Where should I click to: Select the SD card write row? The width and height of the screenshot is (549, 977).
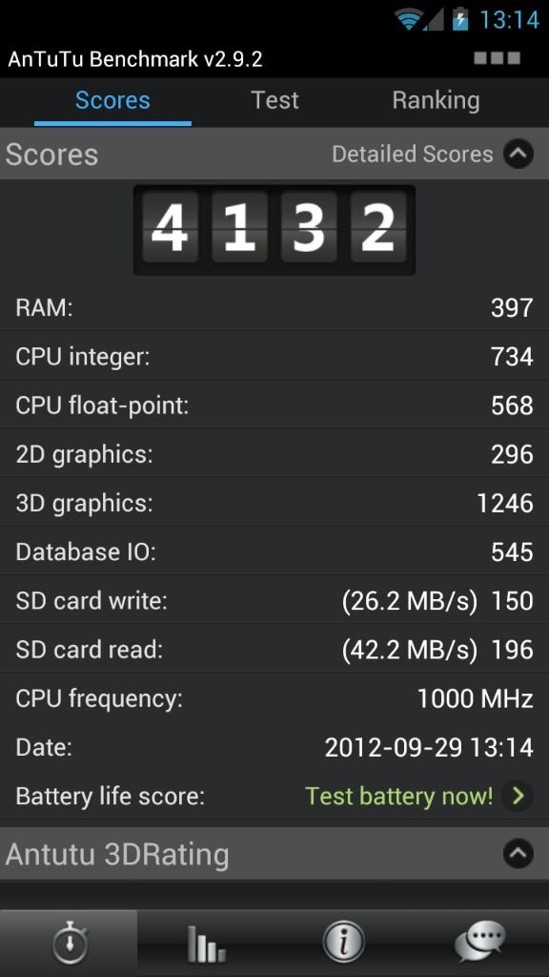coord(274,601)
